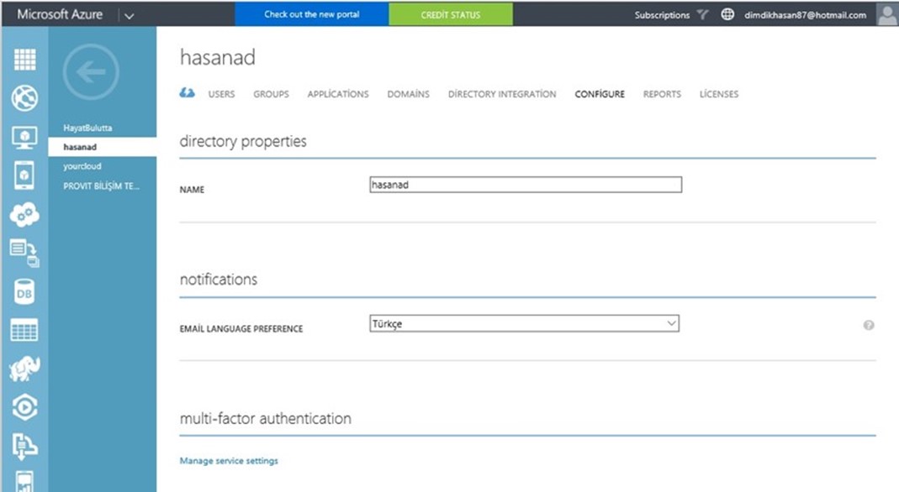Open directory quick start cloud icon

click(x=187, y=92)
